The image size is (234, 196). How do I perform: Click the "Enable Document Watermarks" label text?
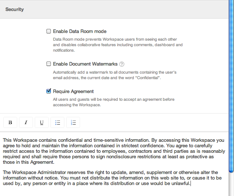tap(85, 64)
